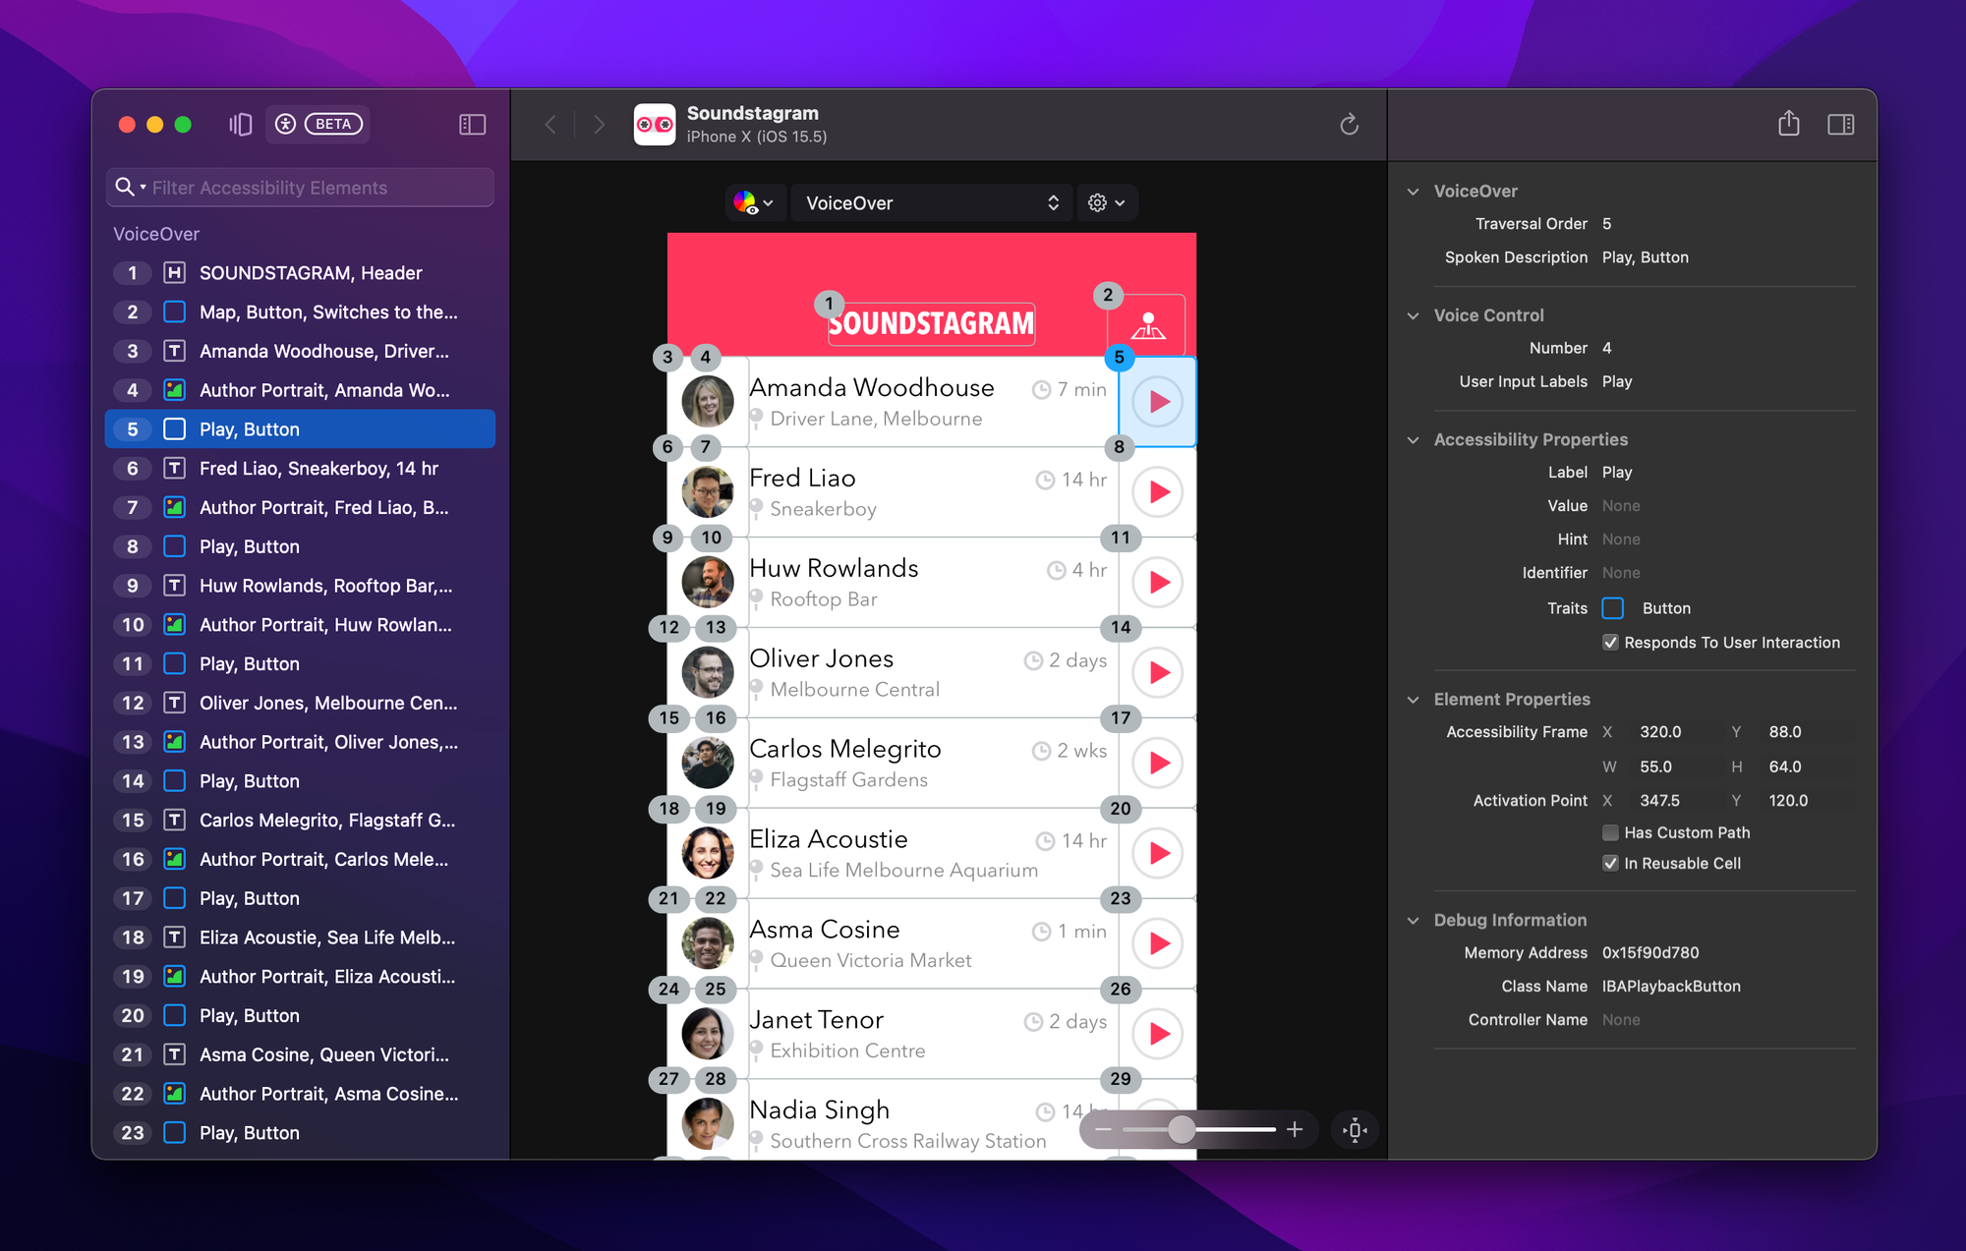Collapse the Voice Control section
The height and width of the screenshot is (1251, 1966).
click(x=1414, y=315)
